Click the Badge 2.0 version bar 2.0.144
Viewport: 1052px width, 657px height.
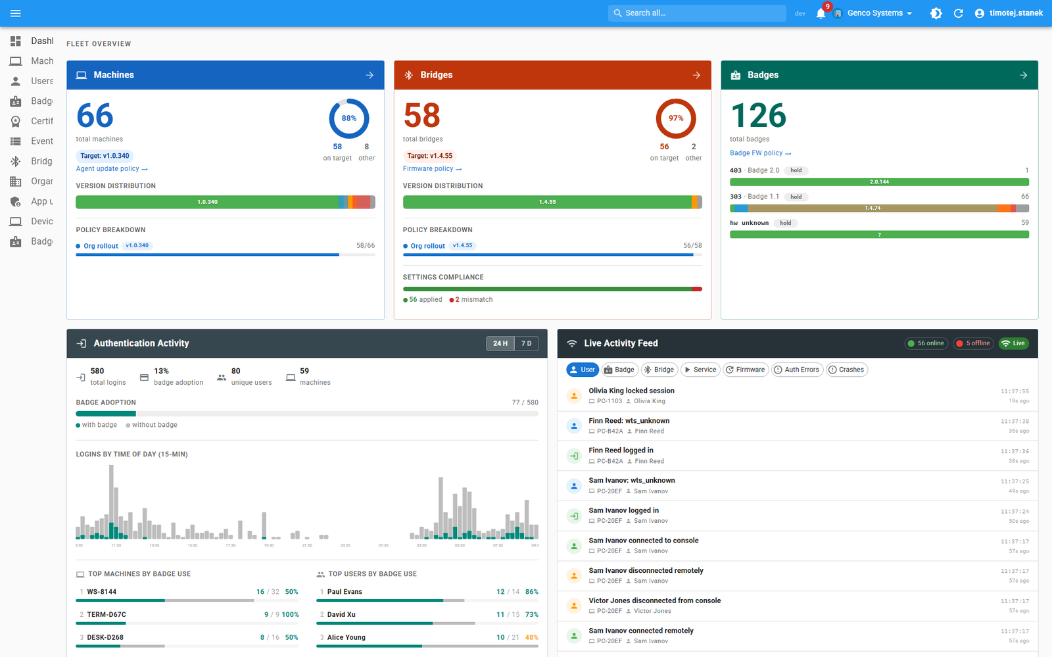click(x=879, y=182)
